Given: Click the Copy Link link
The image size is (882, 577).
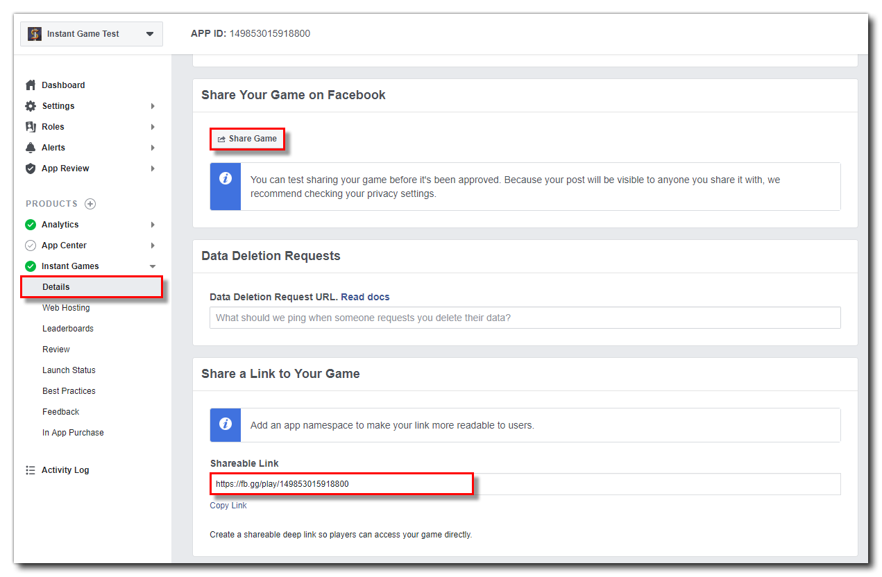Looking at the screenshot, I should (228, 506).
